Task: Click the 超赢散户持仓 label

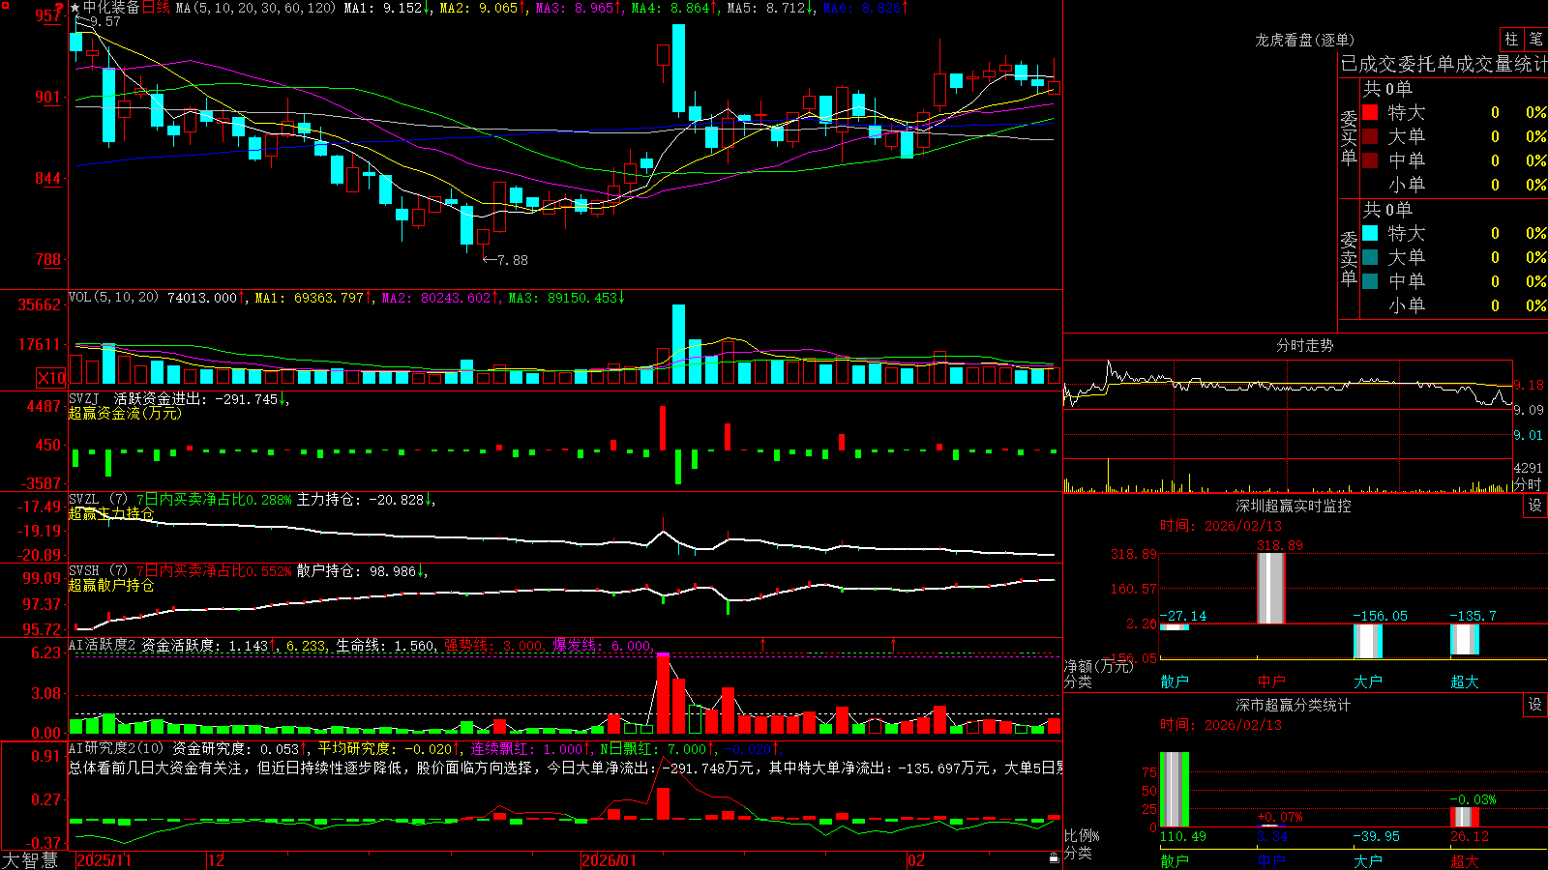Action: tap(111, 585)
